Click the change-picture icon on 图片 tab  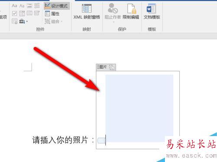click(112, 67)
